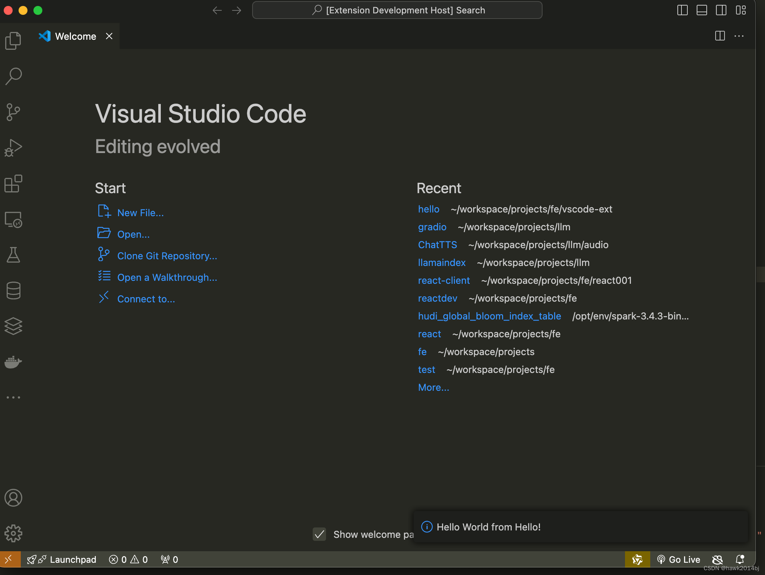The image size is (765, 575).
Task: Customize layout button in title bar
Action: (x=741, y=10)
